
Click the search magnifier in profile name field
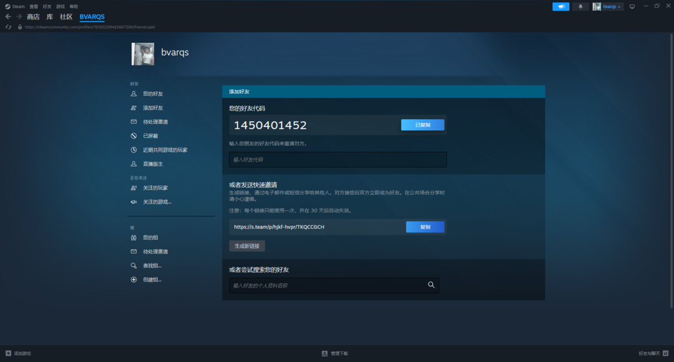click(x=431, y=285)
